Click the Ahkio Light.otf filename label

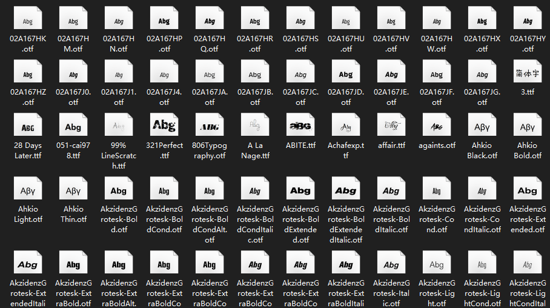click(x=28, y=214)
